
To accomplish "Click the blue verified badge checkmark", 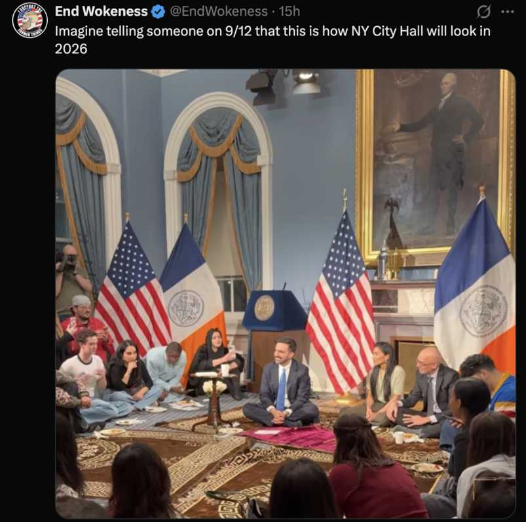I will point(158,12).
